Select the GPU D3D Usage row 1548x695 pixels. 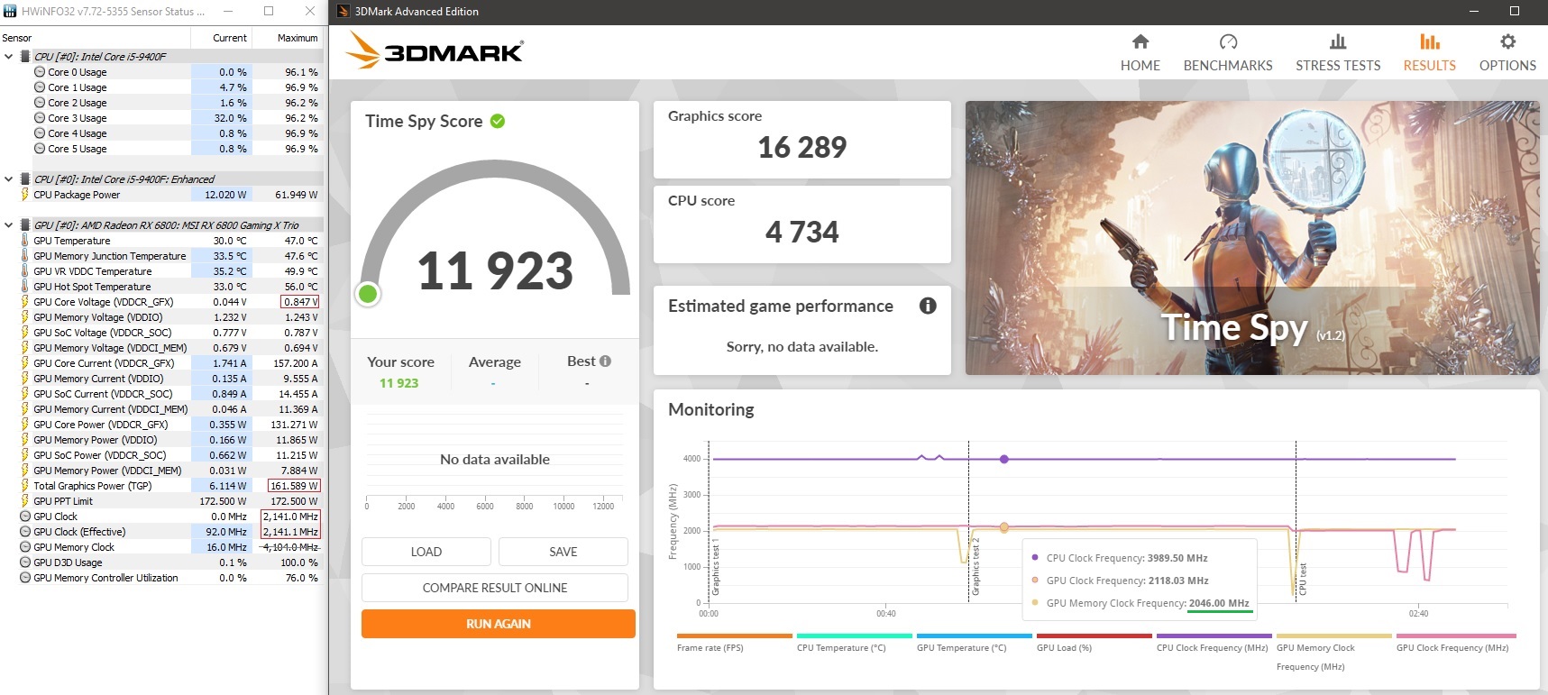(x=162, y=562)
